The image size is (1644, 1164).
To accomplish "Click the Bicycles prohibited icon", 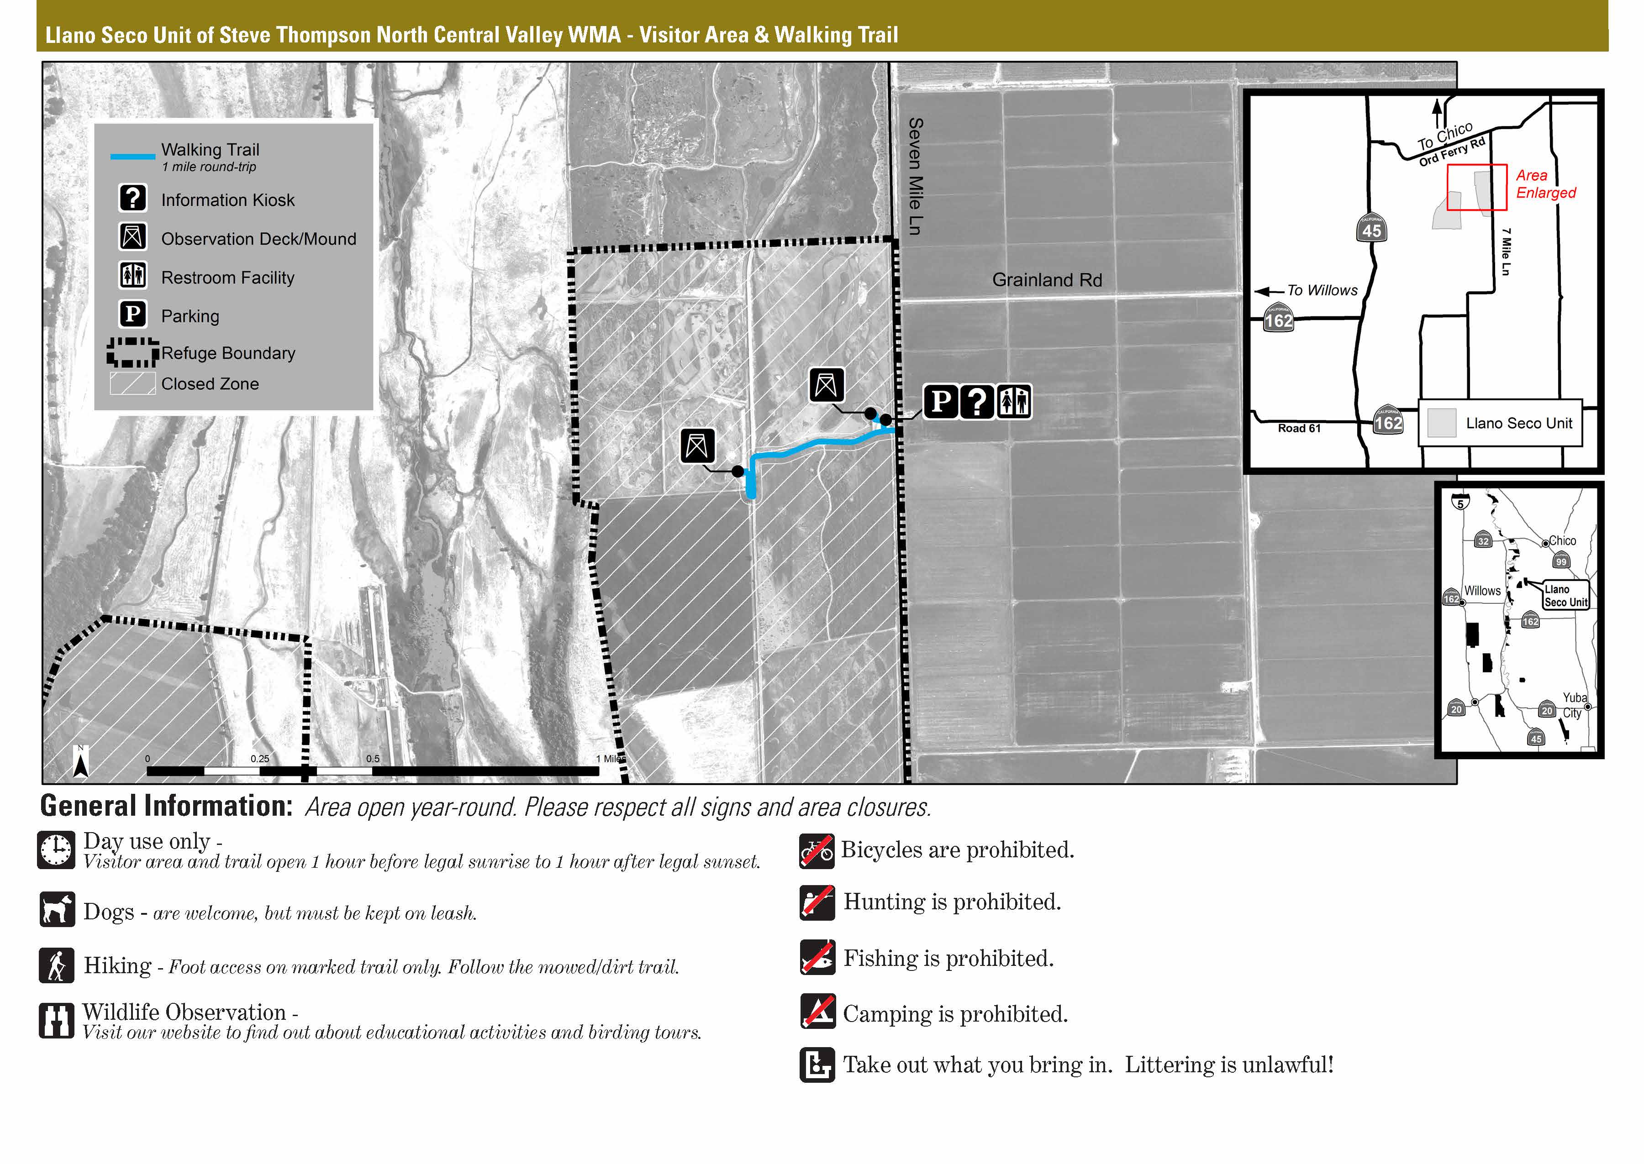I will pos(817,851).
